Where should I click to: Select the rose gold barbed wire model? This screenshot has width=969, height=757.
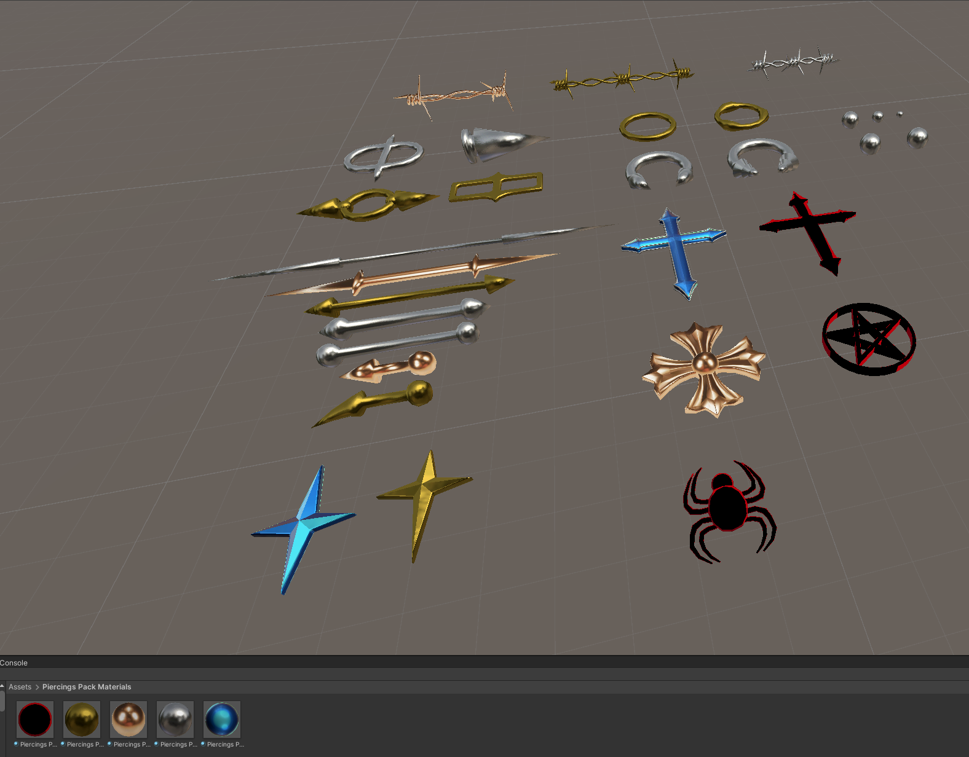456,95
